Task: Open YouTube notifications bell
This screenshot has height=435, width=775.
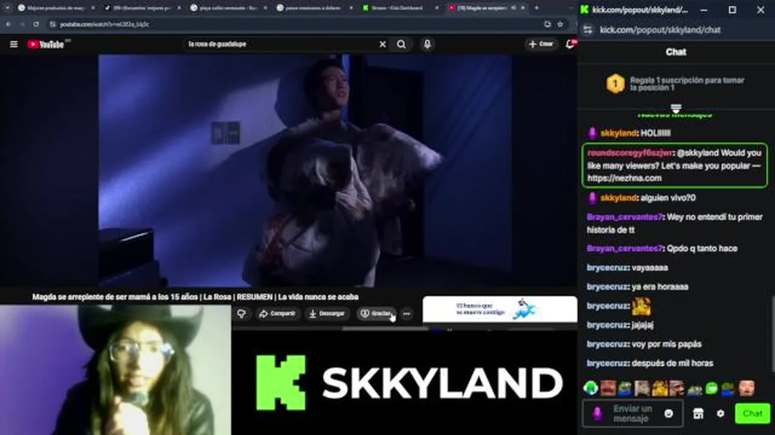Action: [570, 44]
